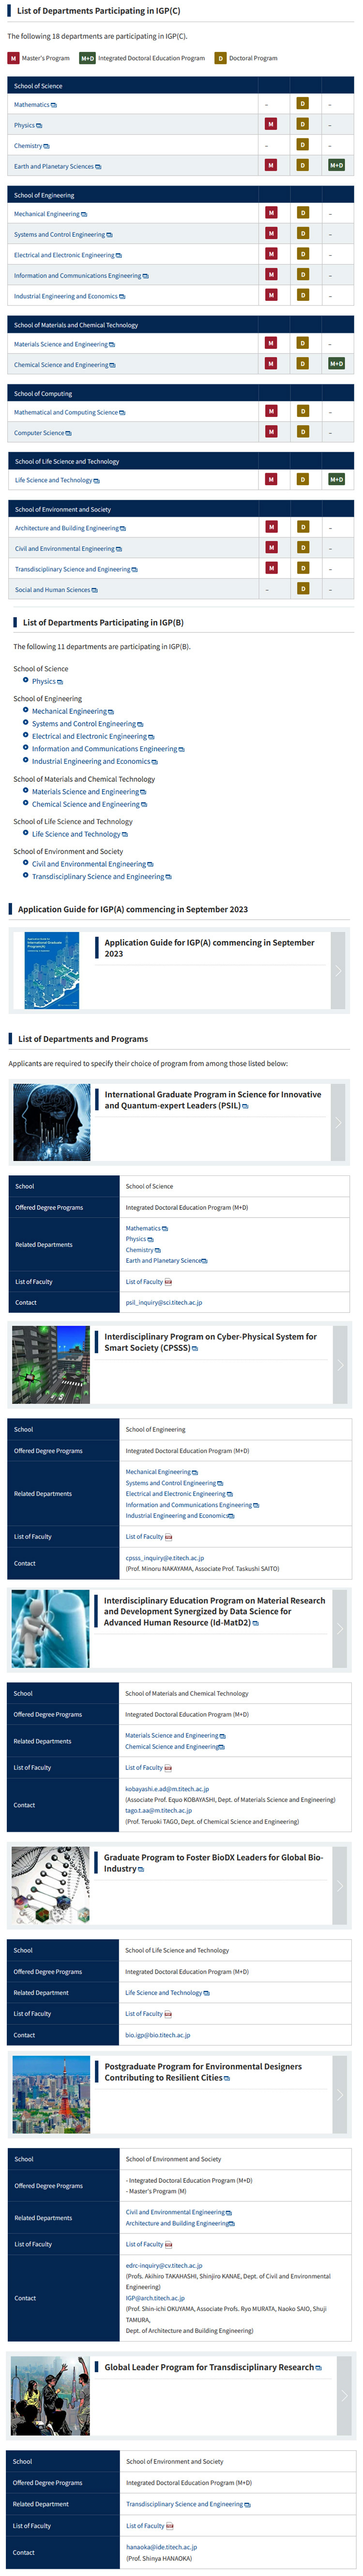Image resolution: width=363 pixels, height=2576 pixels.
Task: Open PDF icon beside Id-MatD2 List of Faculty
Action: [x=167, y=1767]
